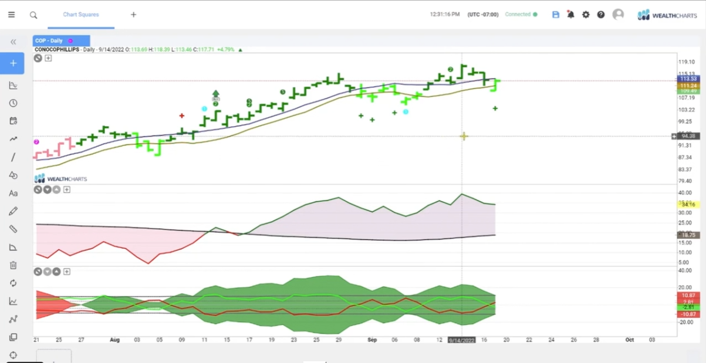706x363 pixels.
Task: Open the symbol search magnifier
Action: coord(33,15)
